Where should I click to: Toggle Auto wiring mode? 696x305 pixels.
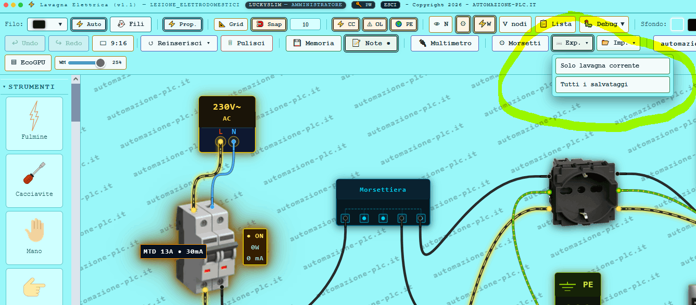coord(89,24)
